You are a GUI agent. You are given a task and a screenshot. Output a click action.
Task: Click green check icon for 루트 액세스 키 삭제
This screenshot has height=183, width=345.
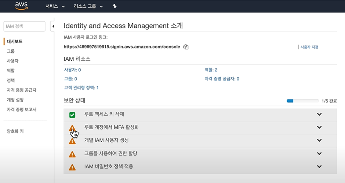tap(72, 115)
